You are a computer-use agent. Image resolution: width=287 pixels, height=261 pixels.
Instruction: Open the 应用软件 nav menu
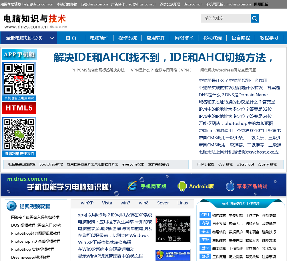pyautogui.click(x=156, y=38)
